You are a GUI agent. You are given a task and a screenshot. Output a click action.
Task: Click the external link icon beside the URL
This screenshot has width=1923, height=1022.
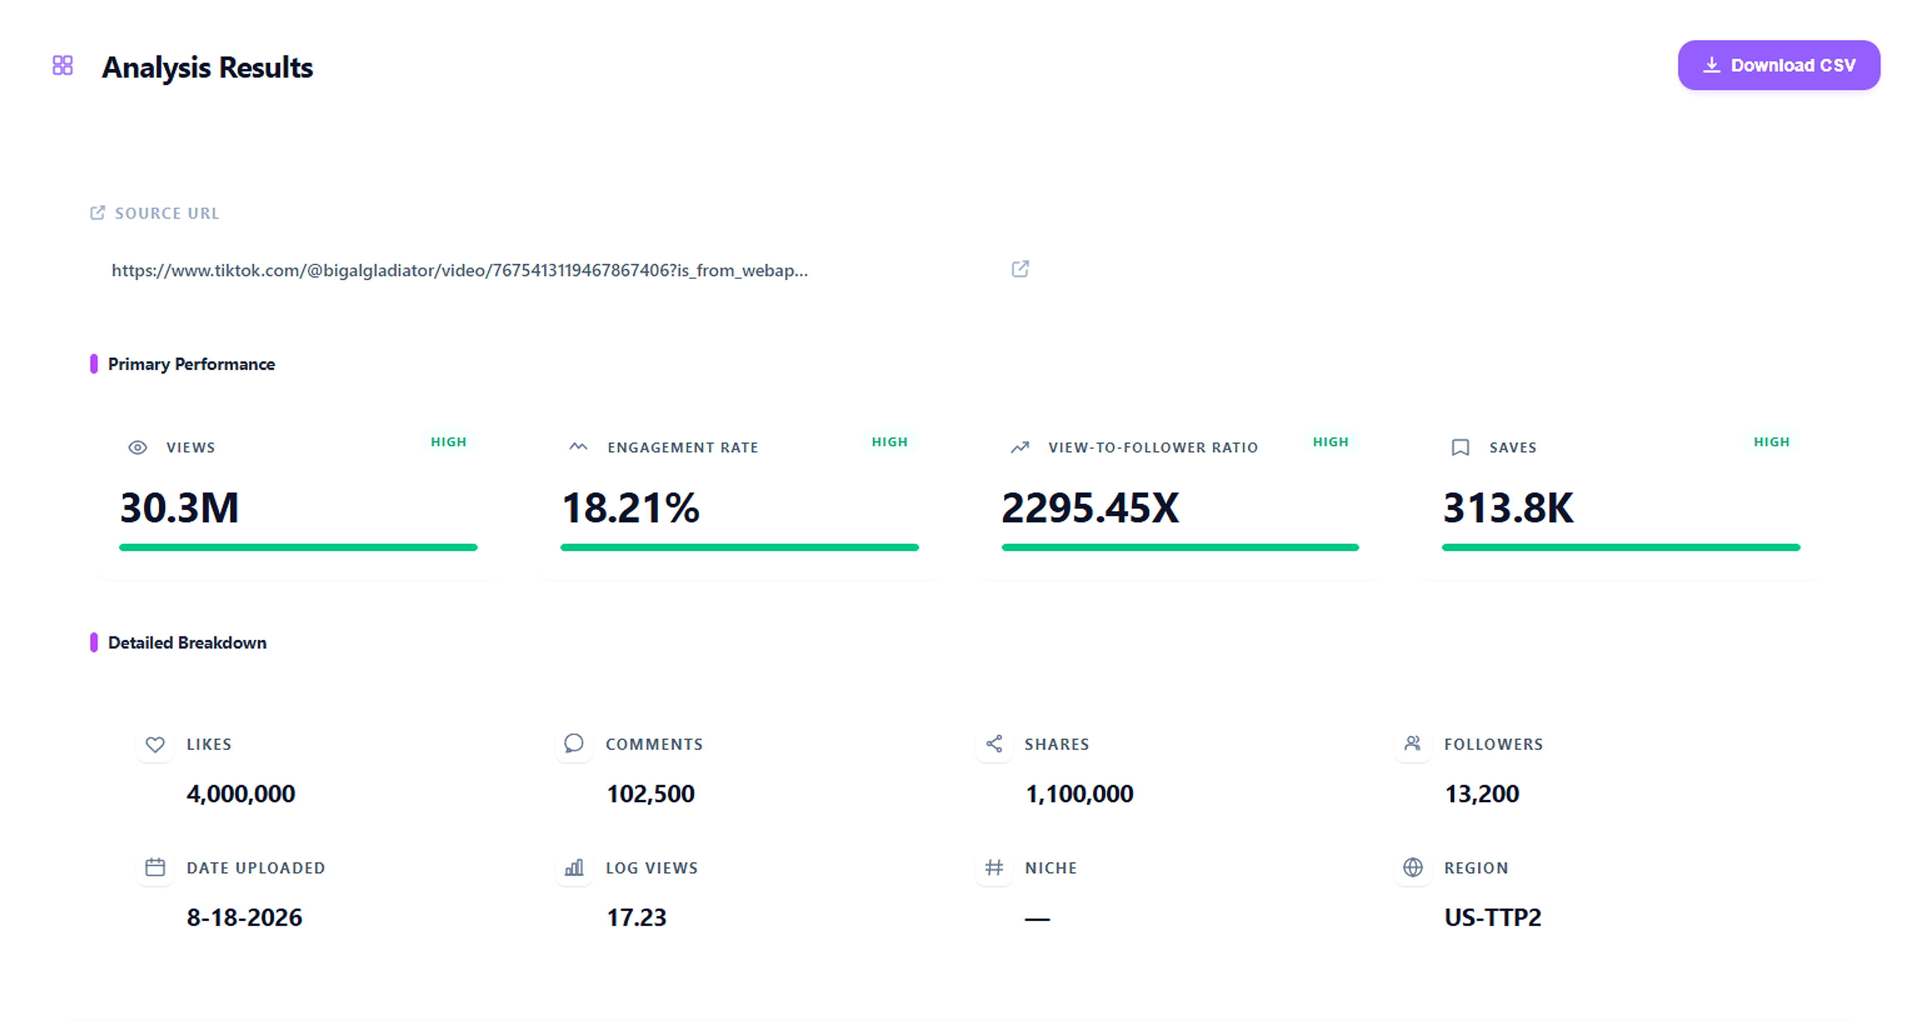pos(1020,269)
